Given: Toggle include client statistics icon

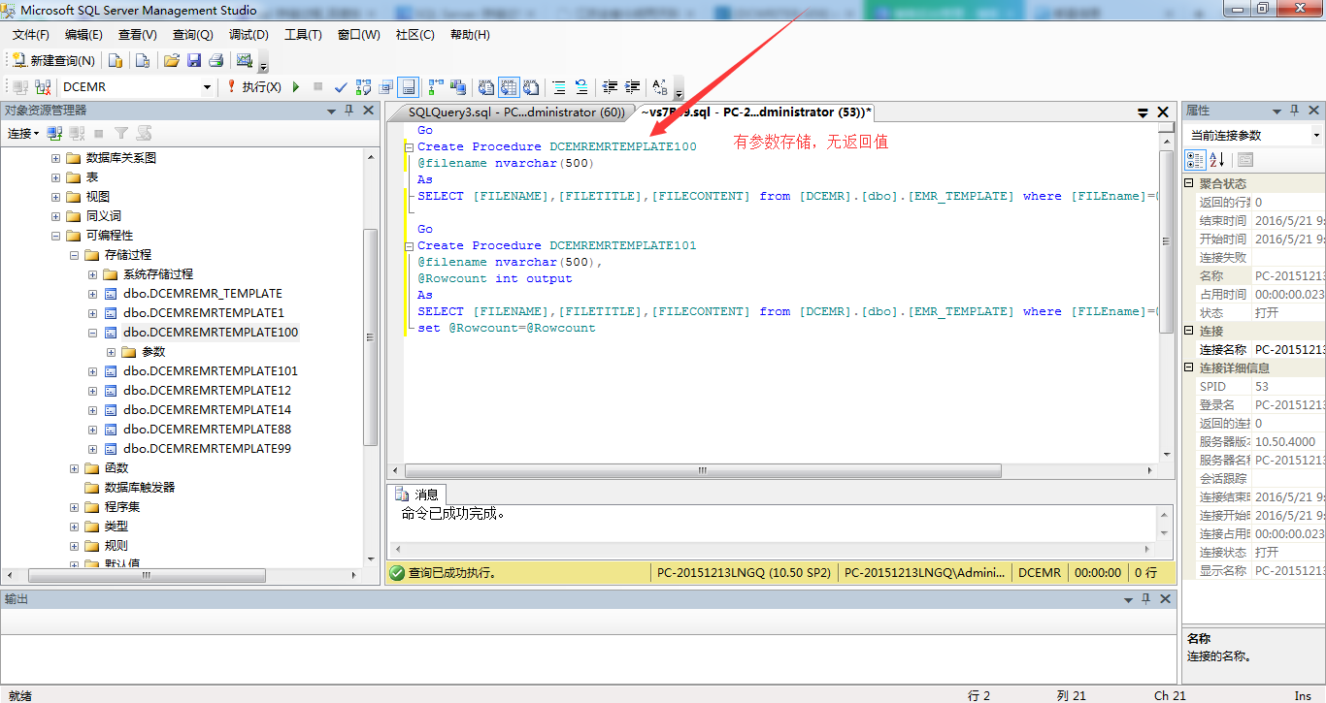Looking at the screenshot, I should click(x=457, y=87).
